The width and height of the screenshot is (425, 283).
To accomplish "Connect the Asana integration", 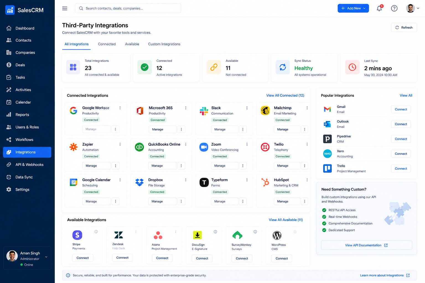I will click(x=162, y=258).
